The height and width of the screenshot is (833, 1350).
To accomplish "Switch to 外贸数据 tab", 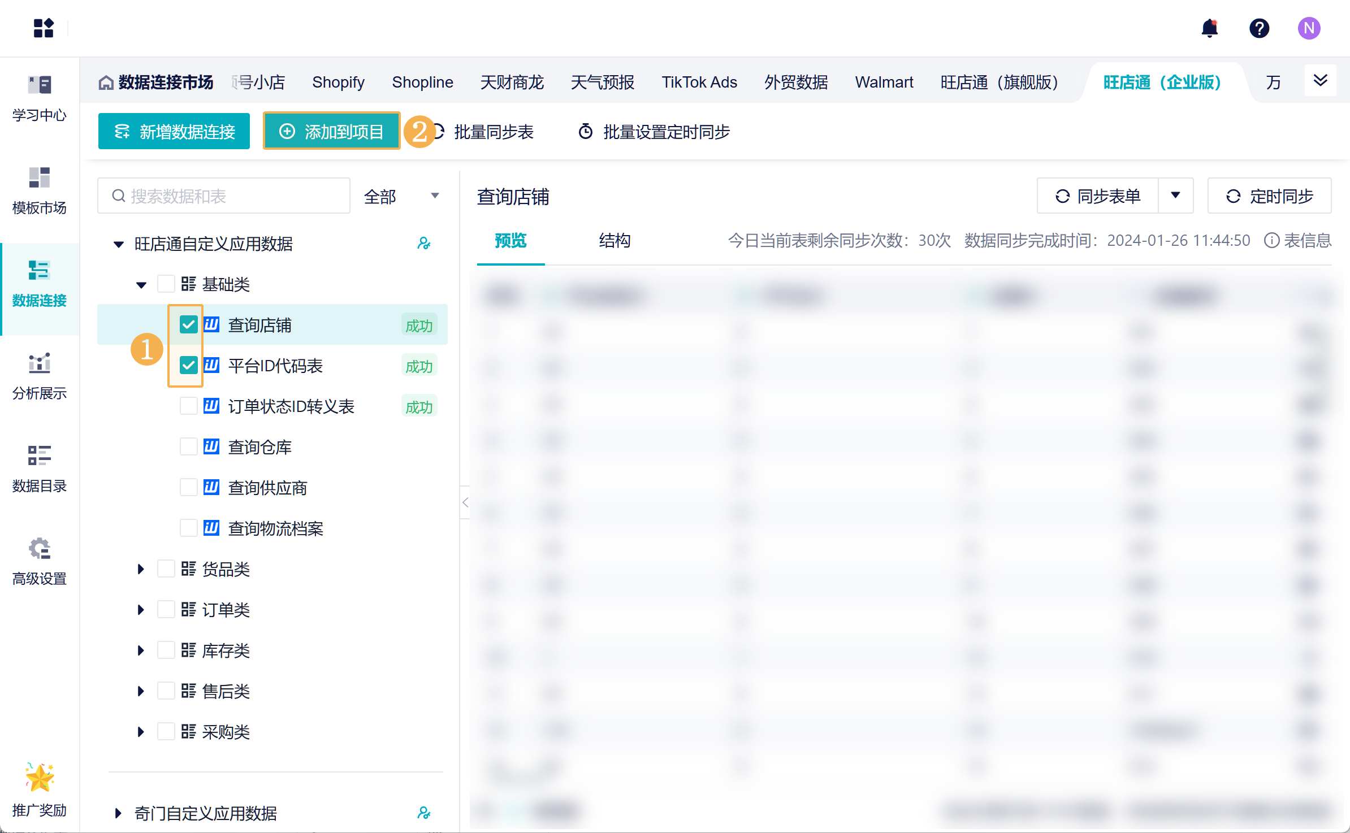I will 796,83.
